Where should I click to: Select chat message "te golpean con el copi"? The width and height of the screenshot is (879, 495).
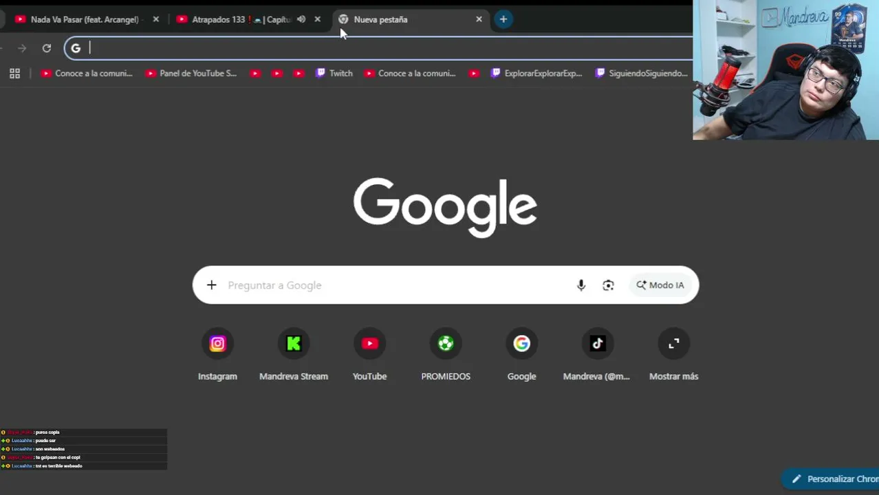[x=58, y=457]
